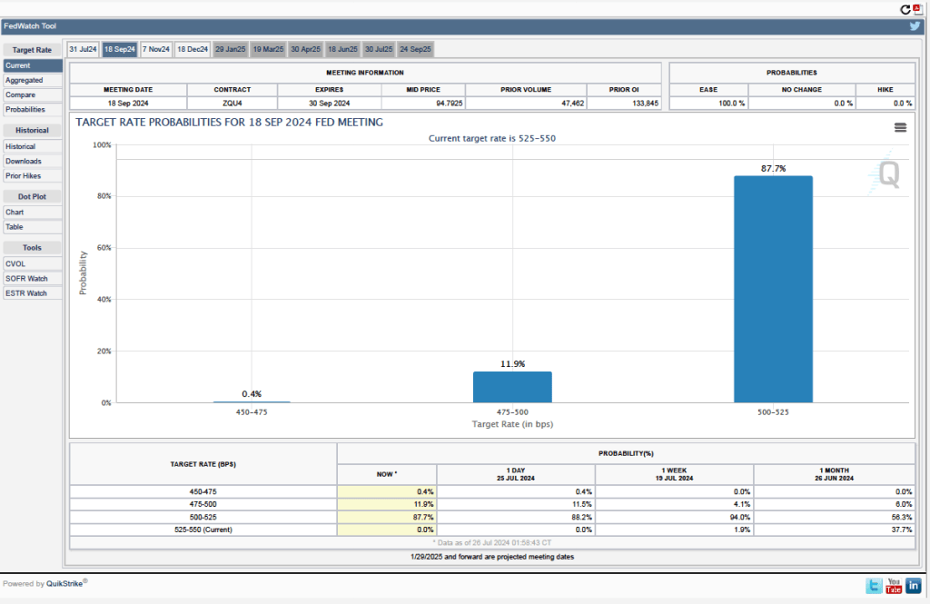Open the Compare view in sidebar
The height and width of the screenshot is (604, 930).
pyautogui.click(x=21, y=95)
